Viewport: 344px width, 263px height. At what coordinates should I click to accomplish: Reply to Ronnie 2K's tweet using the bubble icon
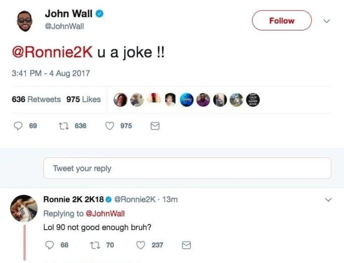pos(50,245)
